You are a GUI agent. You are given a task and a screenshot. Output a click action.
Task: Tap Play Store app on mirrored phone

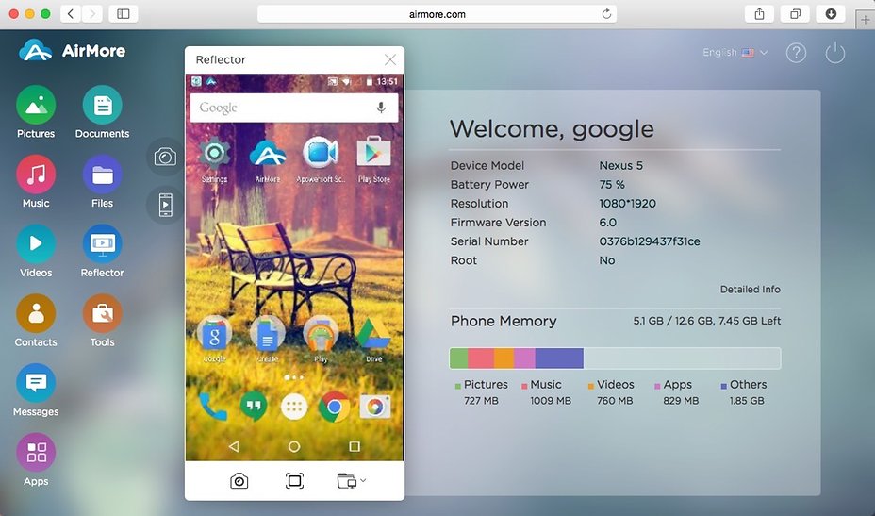(374, 160)
